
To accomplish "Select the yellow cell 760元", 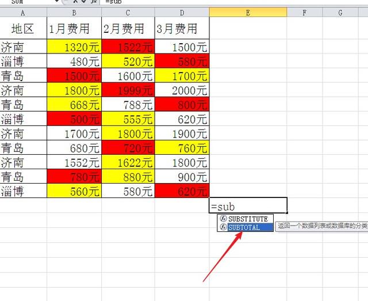I will point(182,147).
